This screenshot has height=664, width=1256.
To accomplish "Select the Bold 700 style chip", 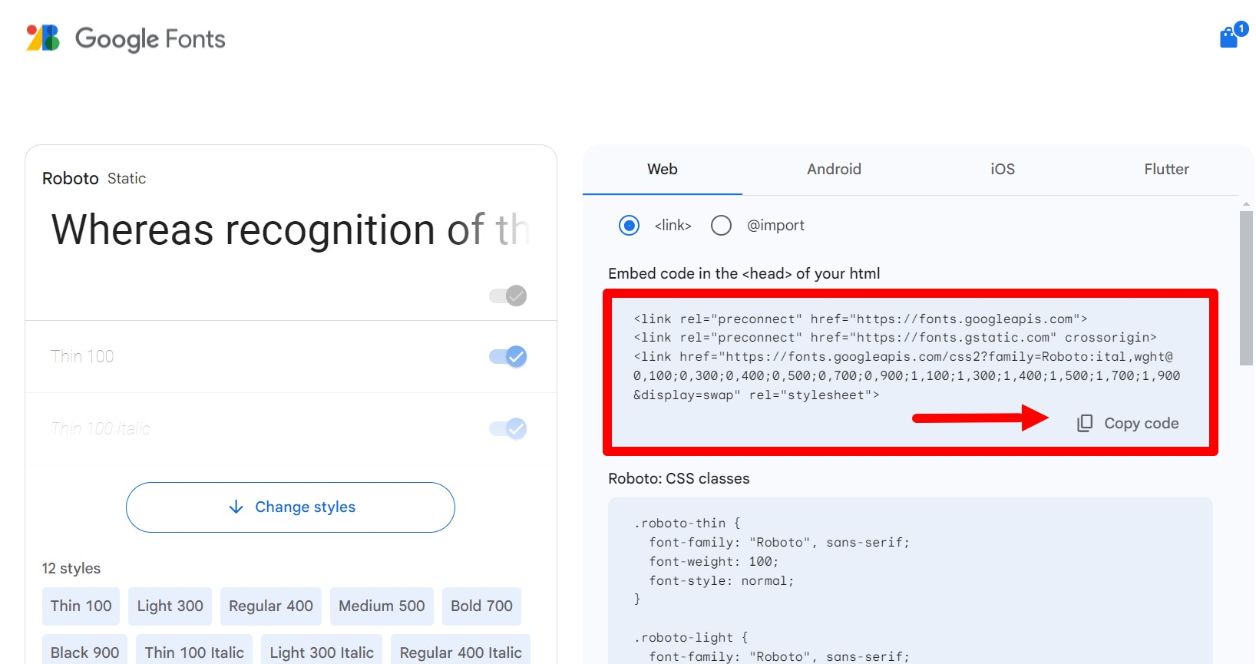I will (482, 606).
